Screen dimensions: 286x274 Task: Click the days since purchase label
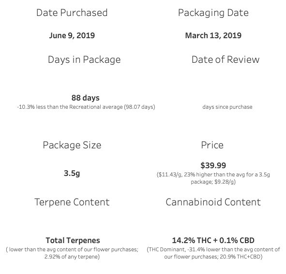coord(227,107)
